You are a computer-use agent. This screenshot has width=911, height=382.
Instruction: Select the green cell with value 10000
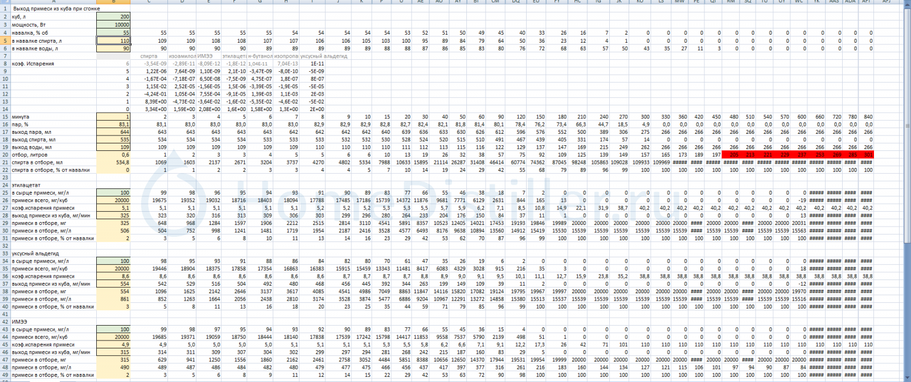113,25
